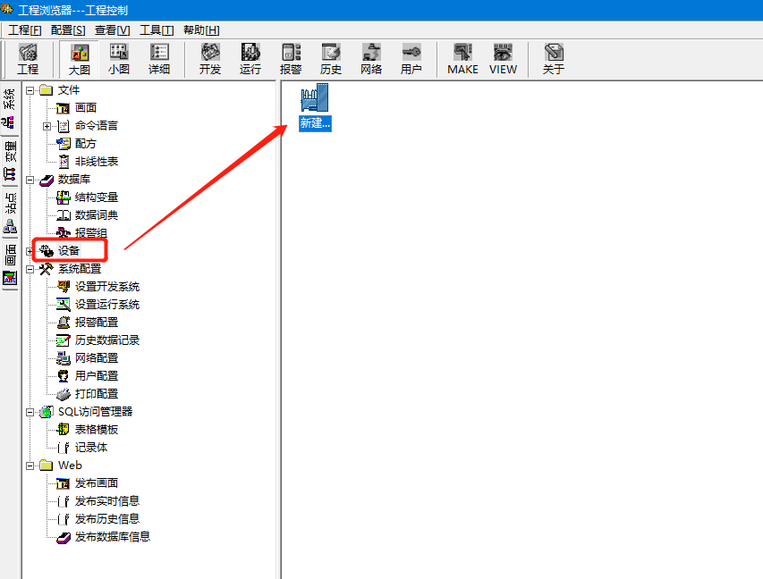Open the 工程[F] menu
The image size is (763, 579).
pos(25,30)
